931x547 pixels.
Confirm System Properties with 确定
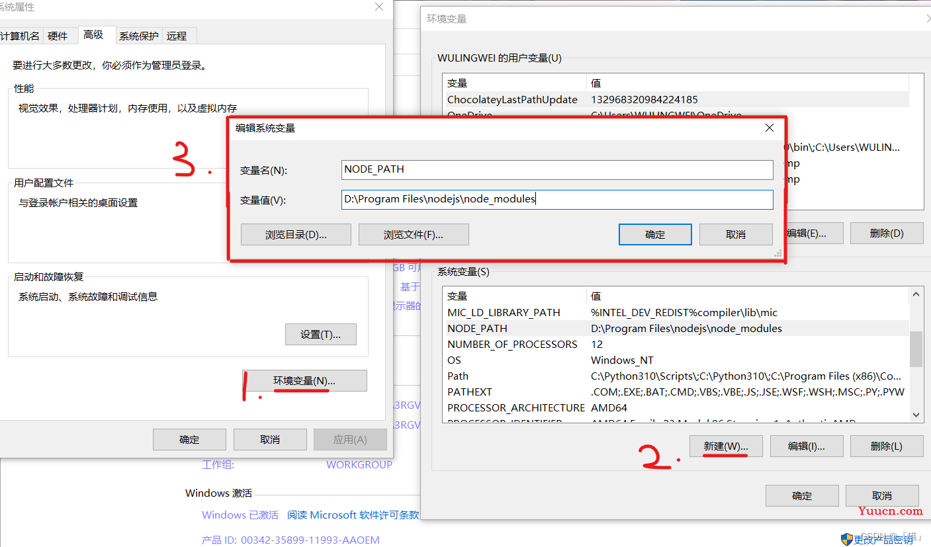pos(189,439)
